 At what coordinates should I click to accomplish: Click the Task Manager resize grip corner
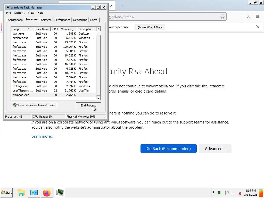pyautogui.click(x=105, y=117)
